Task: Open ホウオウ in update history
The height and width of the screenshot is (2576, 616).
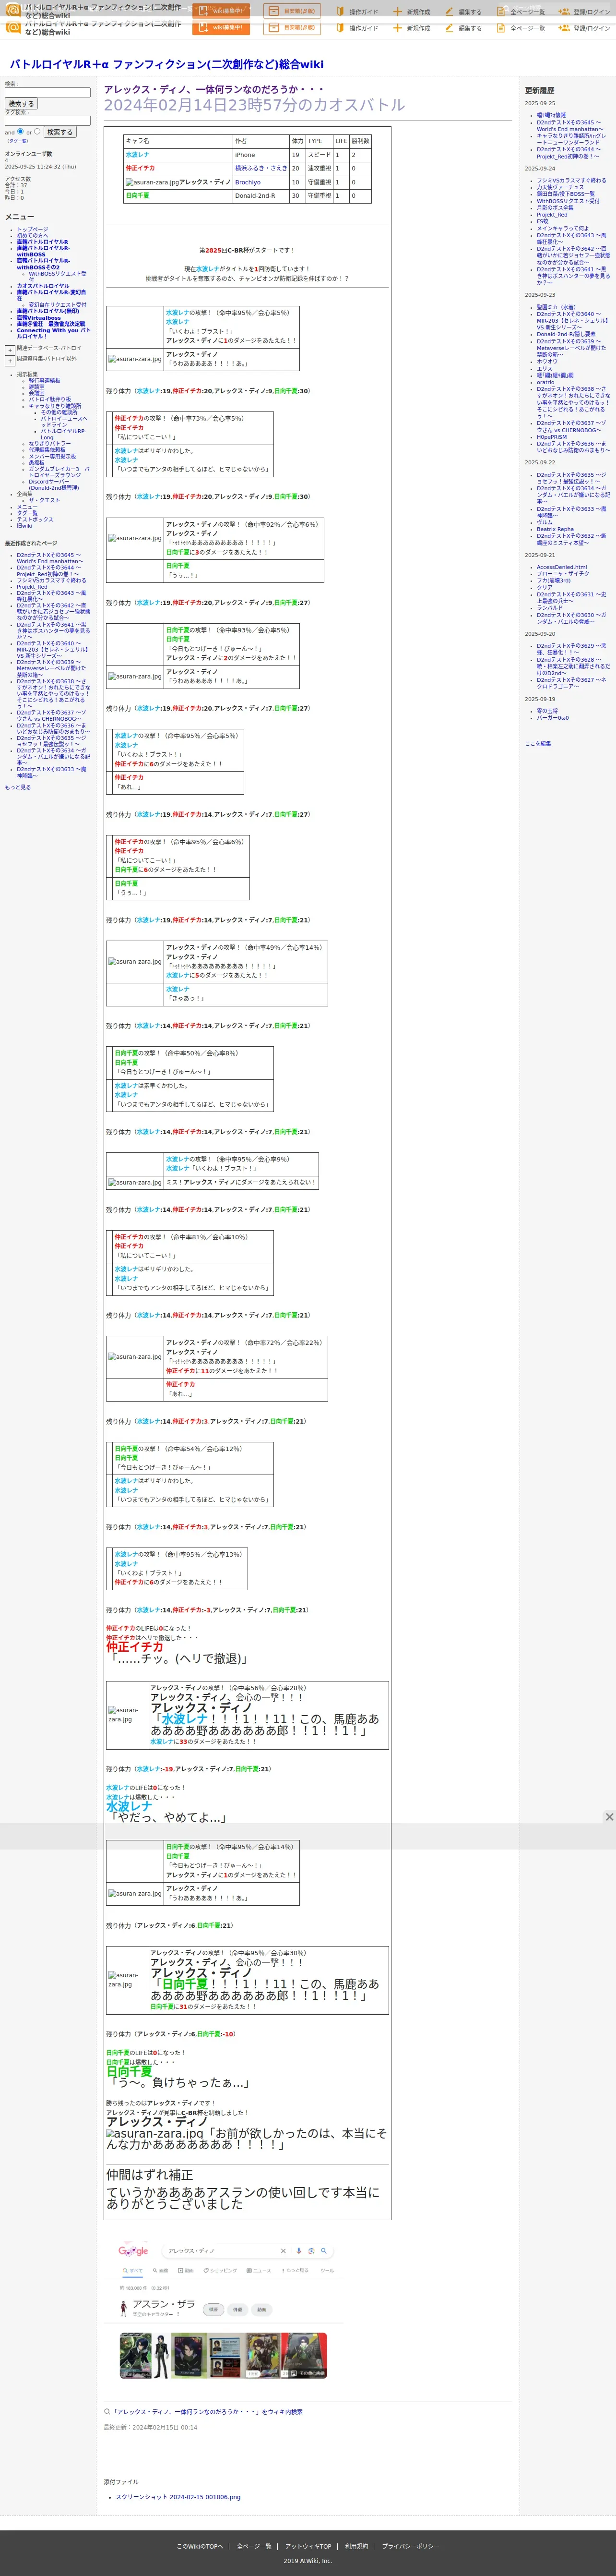Action: point(546,361)
